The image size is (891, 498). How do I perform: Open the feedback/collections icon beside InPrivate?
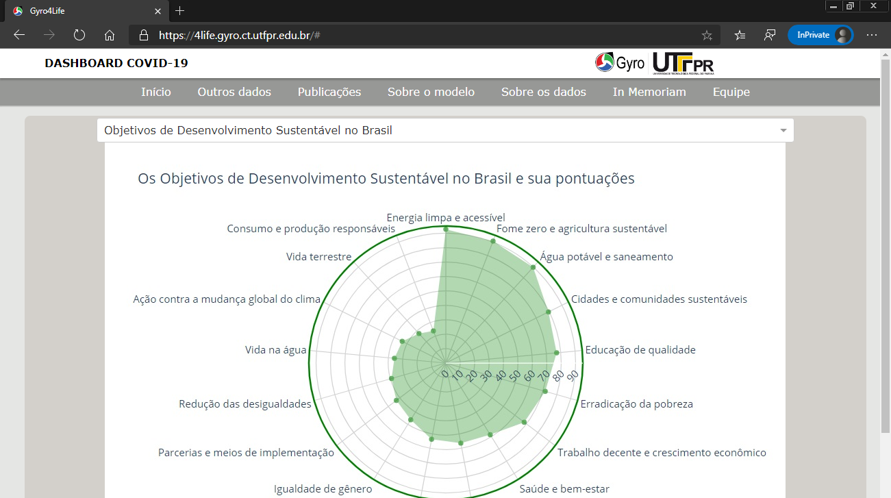coord(770,35)
